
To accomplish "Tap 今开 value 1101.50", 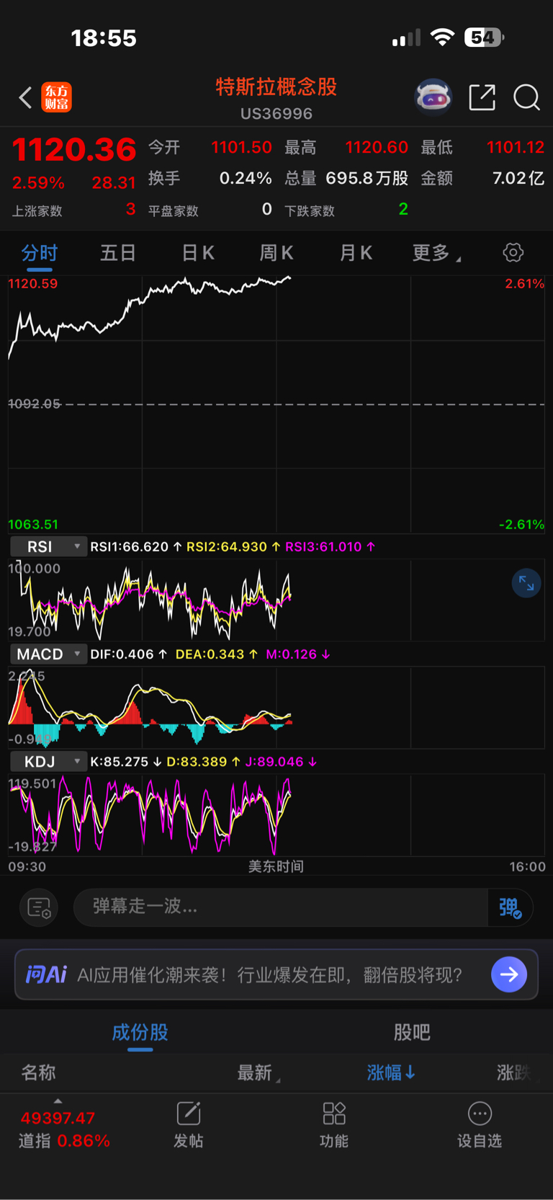I will tap(241, 148).
